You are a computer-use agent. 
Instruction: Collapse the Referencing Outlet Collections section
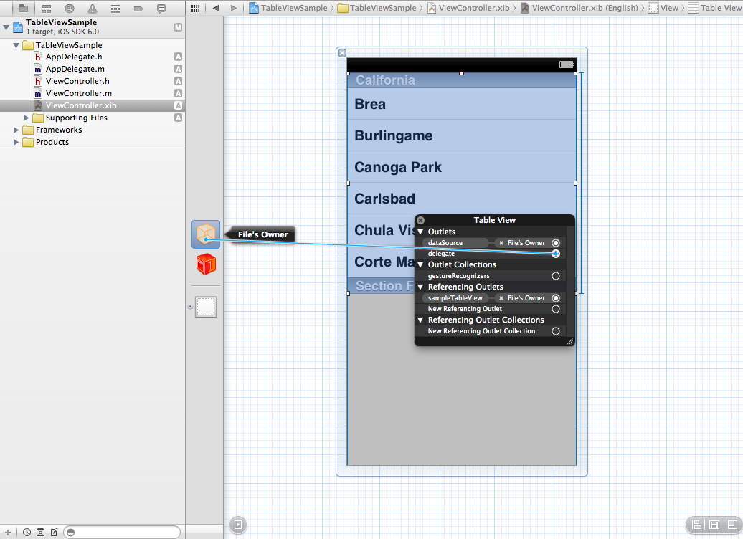point(420,320)
